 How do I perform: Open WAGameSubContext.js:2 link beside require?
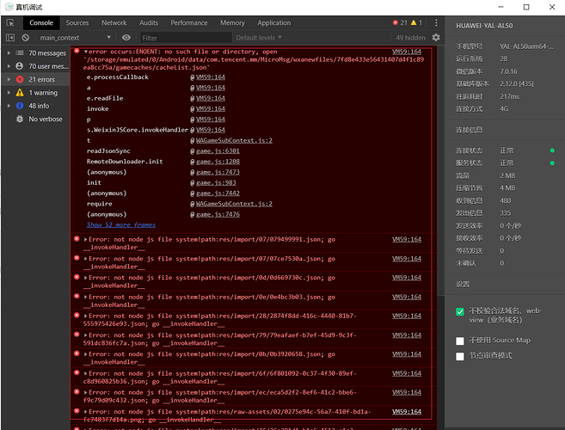[234, 204]
